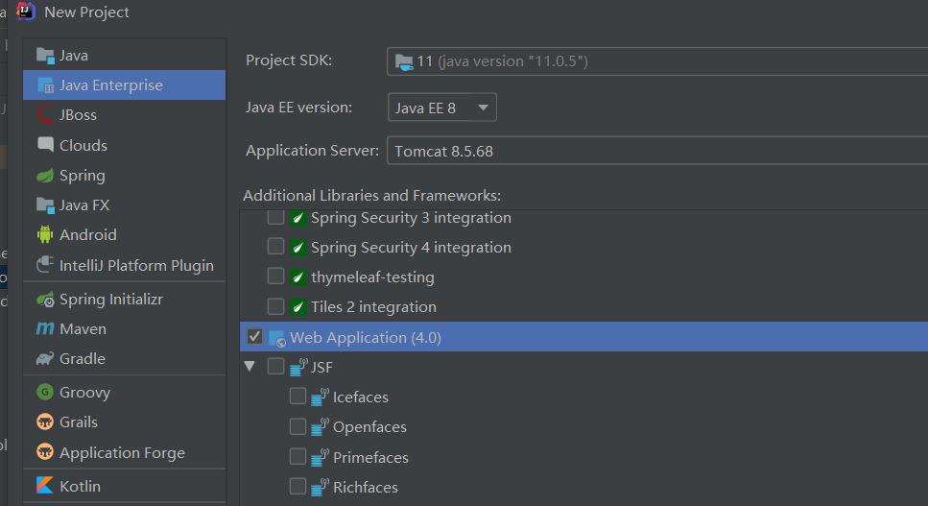Viewport: 928px width, 506px height.
Task: Click the Tiles 2 integration leaf icon
Action: point(298,307)
